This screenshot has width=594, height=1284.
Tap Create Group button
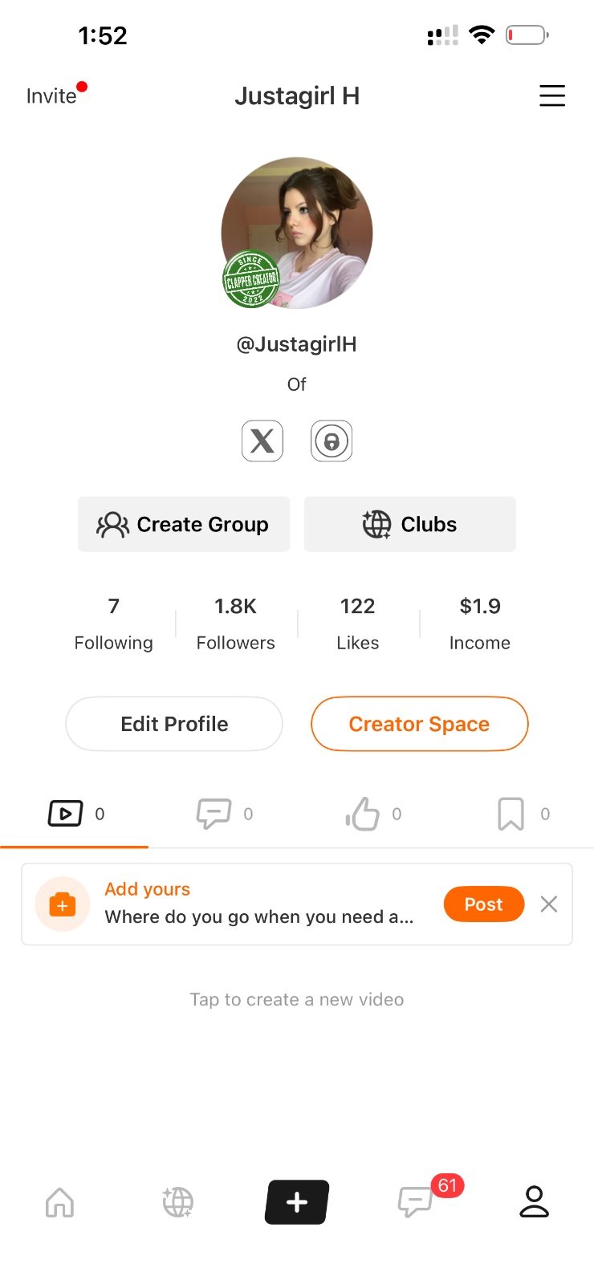[184, 524]
